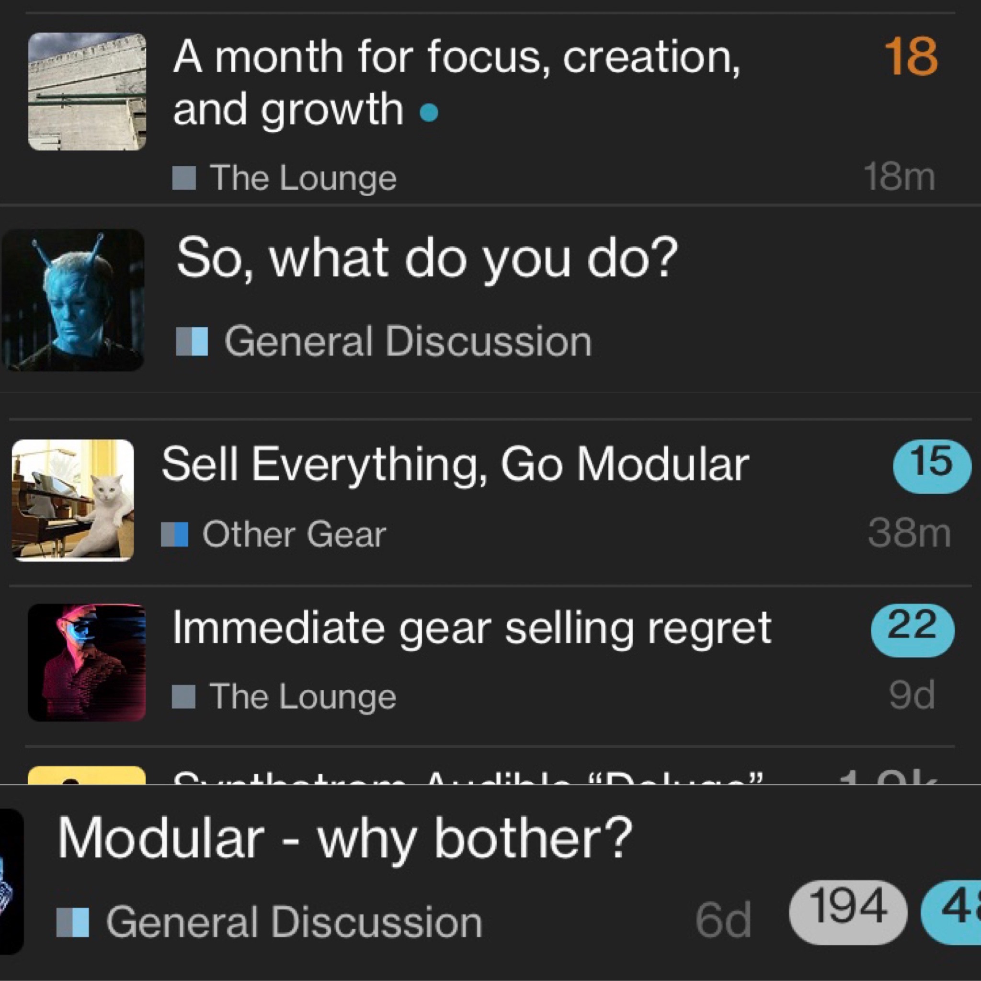Open the "Modular - why bother?" topic
Viewport: 981px width, 981px height.
[x=345, y=838]
